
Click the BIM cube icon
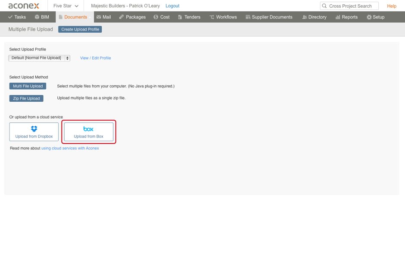(37, 17)
